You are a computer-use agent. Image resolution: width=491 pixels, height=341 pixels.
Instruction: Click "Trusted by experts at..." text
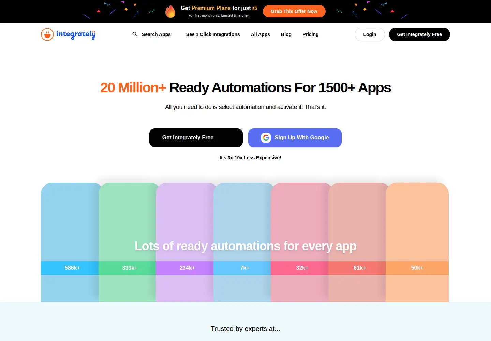pos(245,329)
